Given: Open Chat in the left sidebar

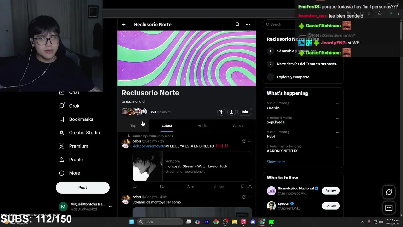Looking at the screenshot, I should click(x=69, y=92).
